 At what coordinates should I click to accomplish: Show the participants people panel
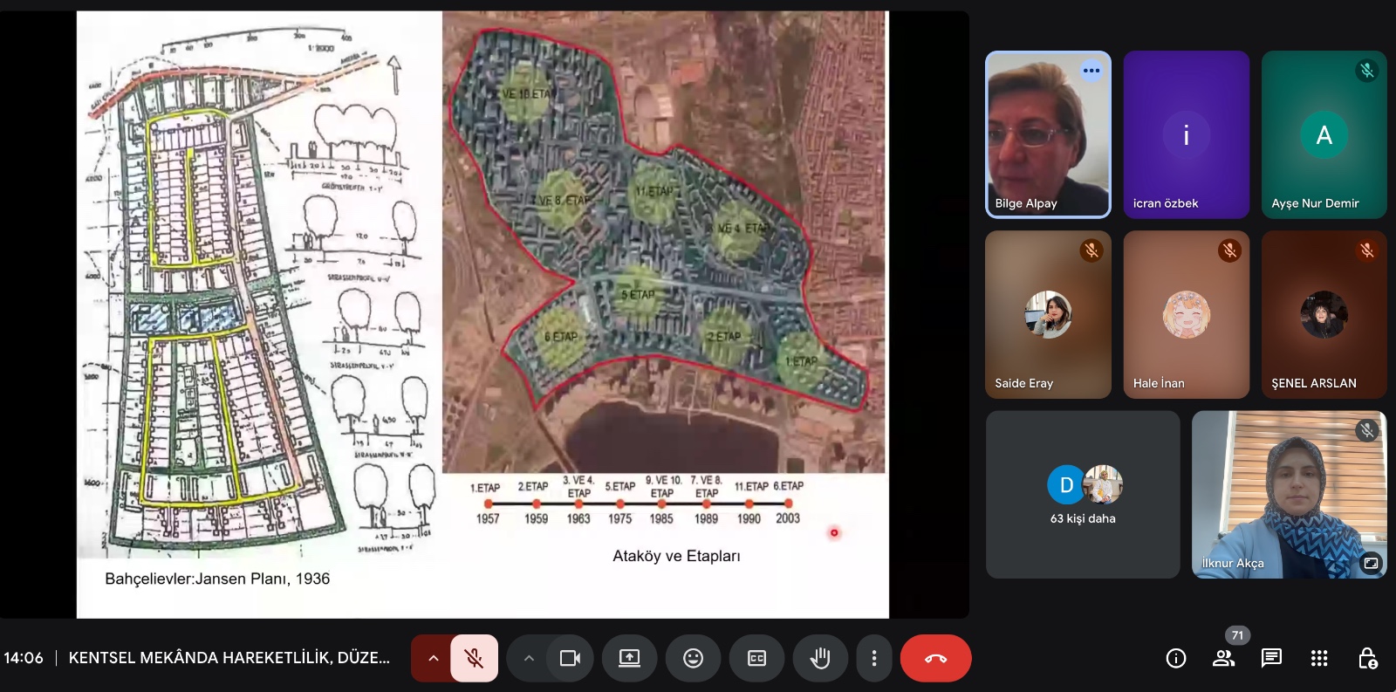point(1223,658)
